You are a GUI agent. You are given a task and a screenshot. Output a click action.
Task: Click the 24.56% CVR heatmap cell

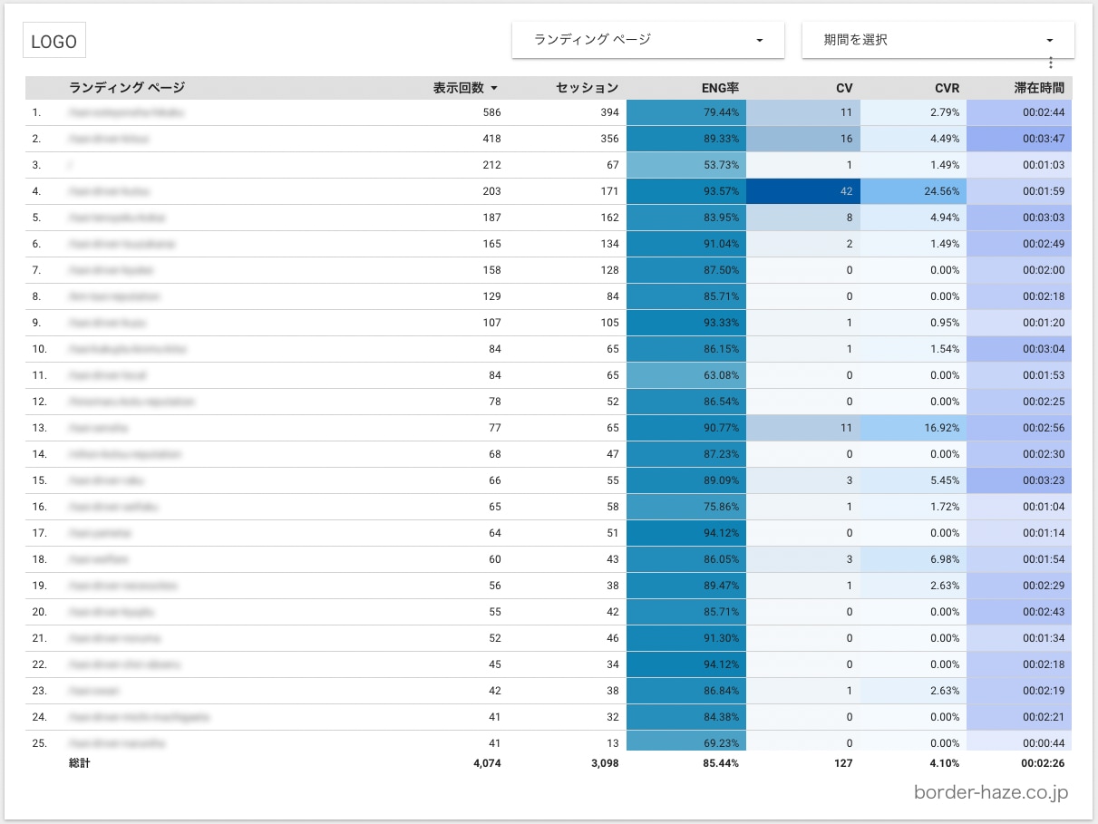point(913,191)
